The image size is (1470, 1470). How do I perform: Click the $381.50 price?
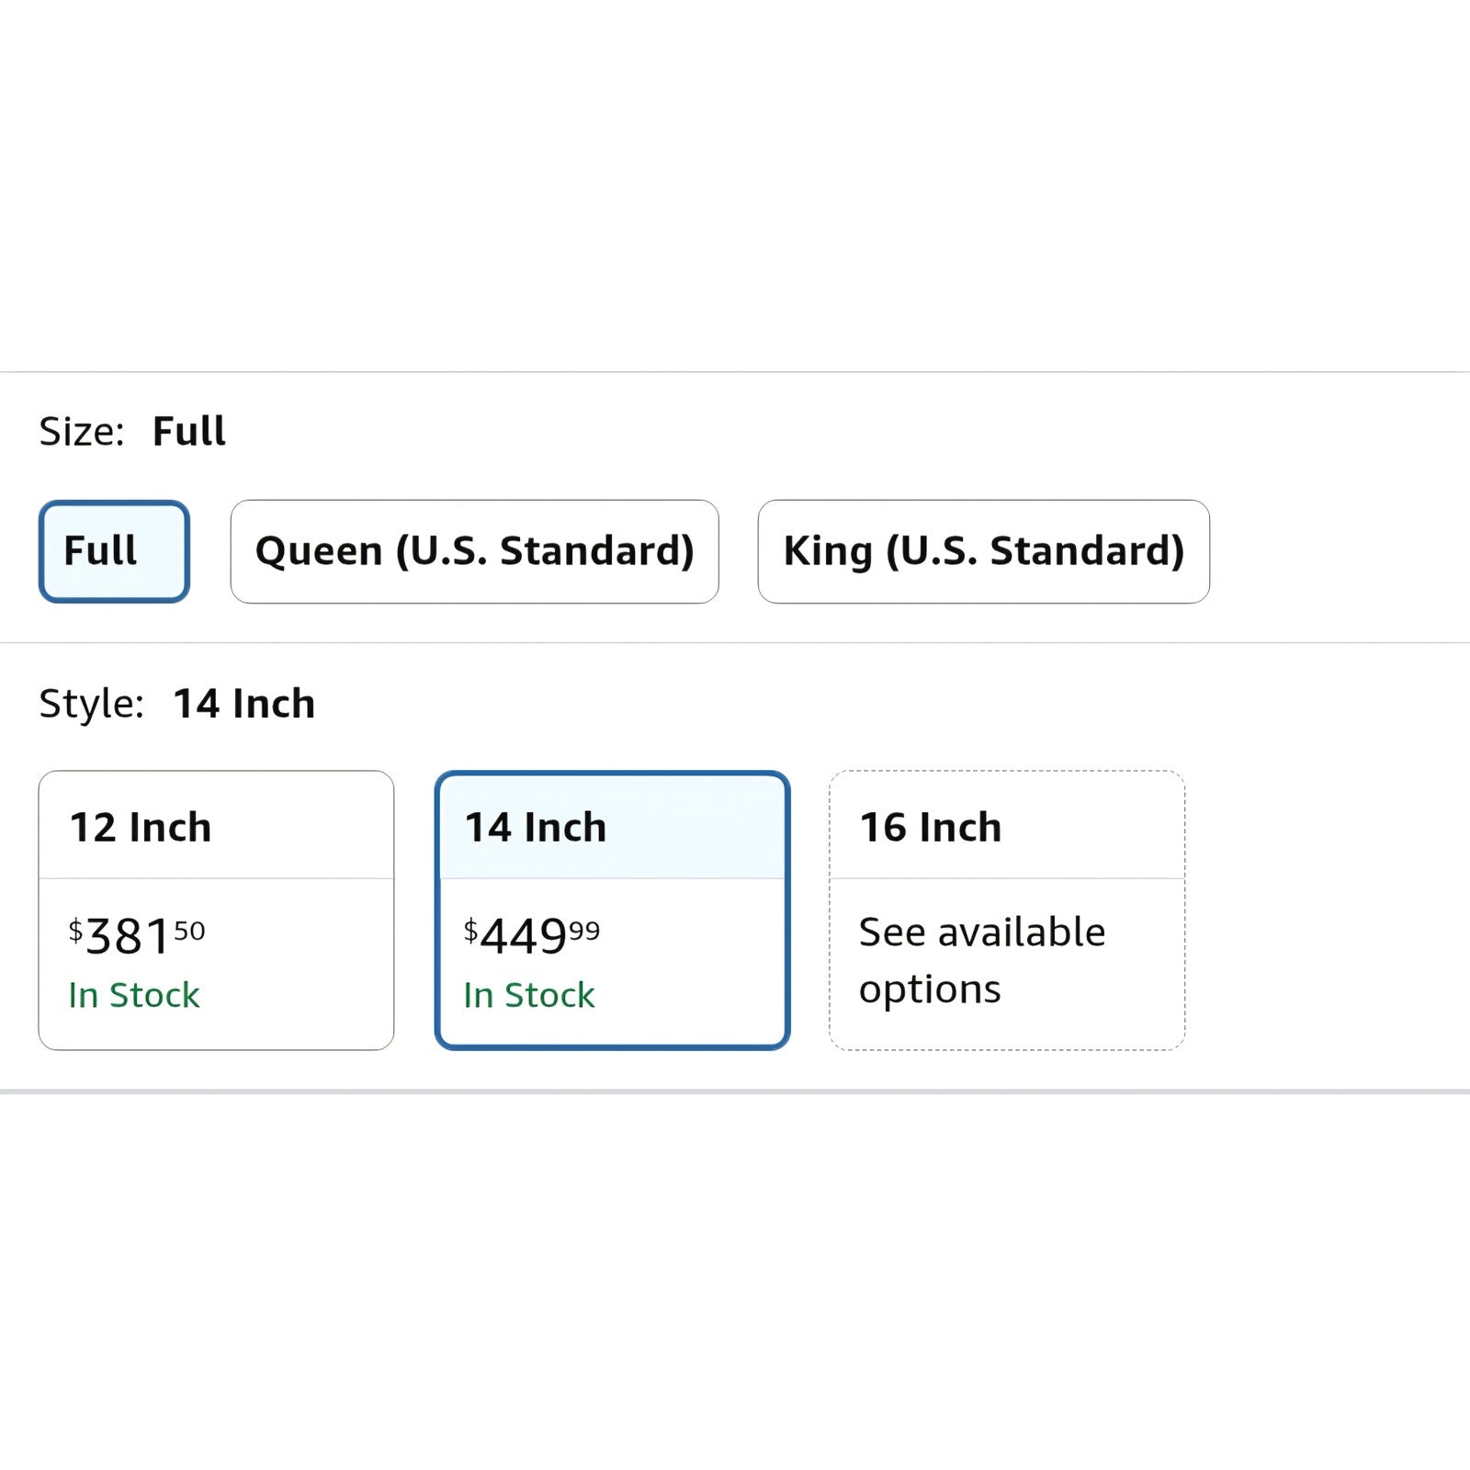[136, 936]
